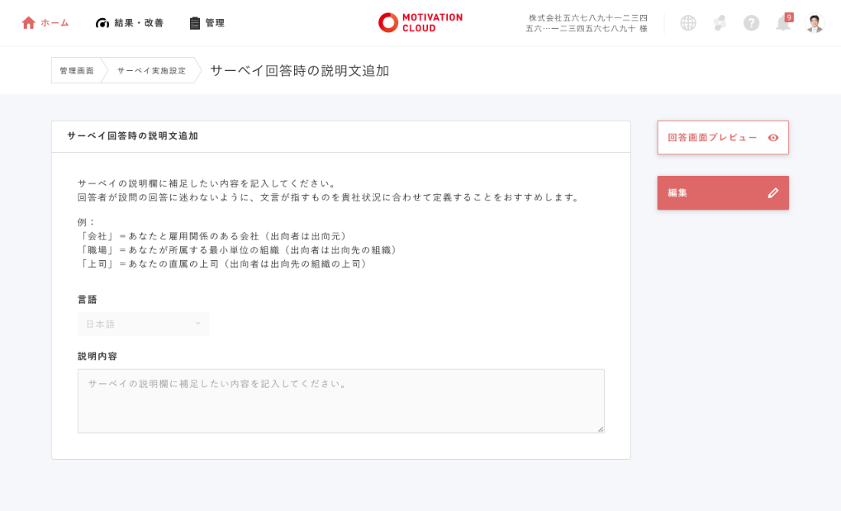Navigate to 管理画面 breadcrumb
This screenshot has width=841, height=511.
pyautogui.click(x=77, y=71)
